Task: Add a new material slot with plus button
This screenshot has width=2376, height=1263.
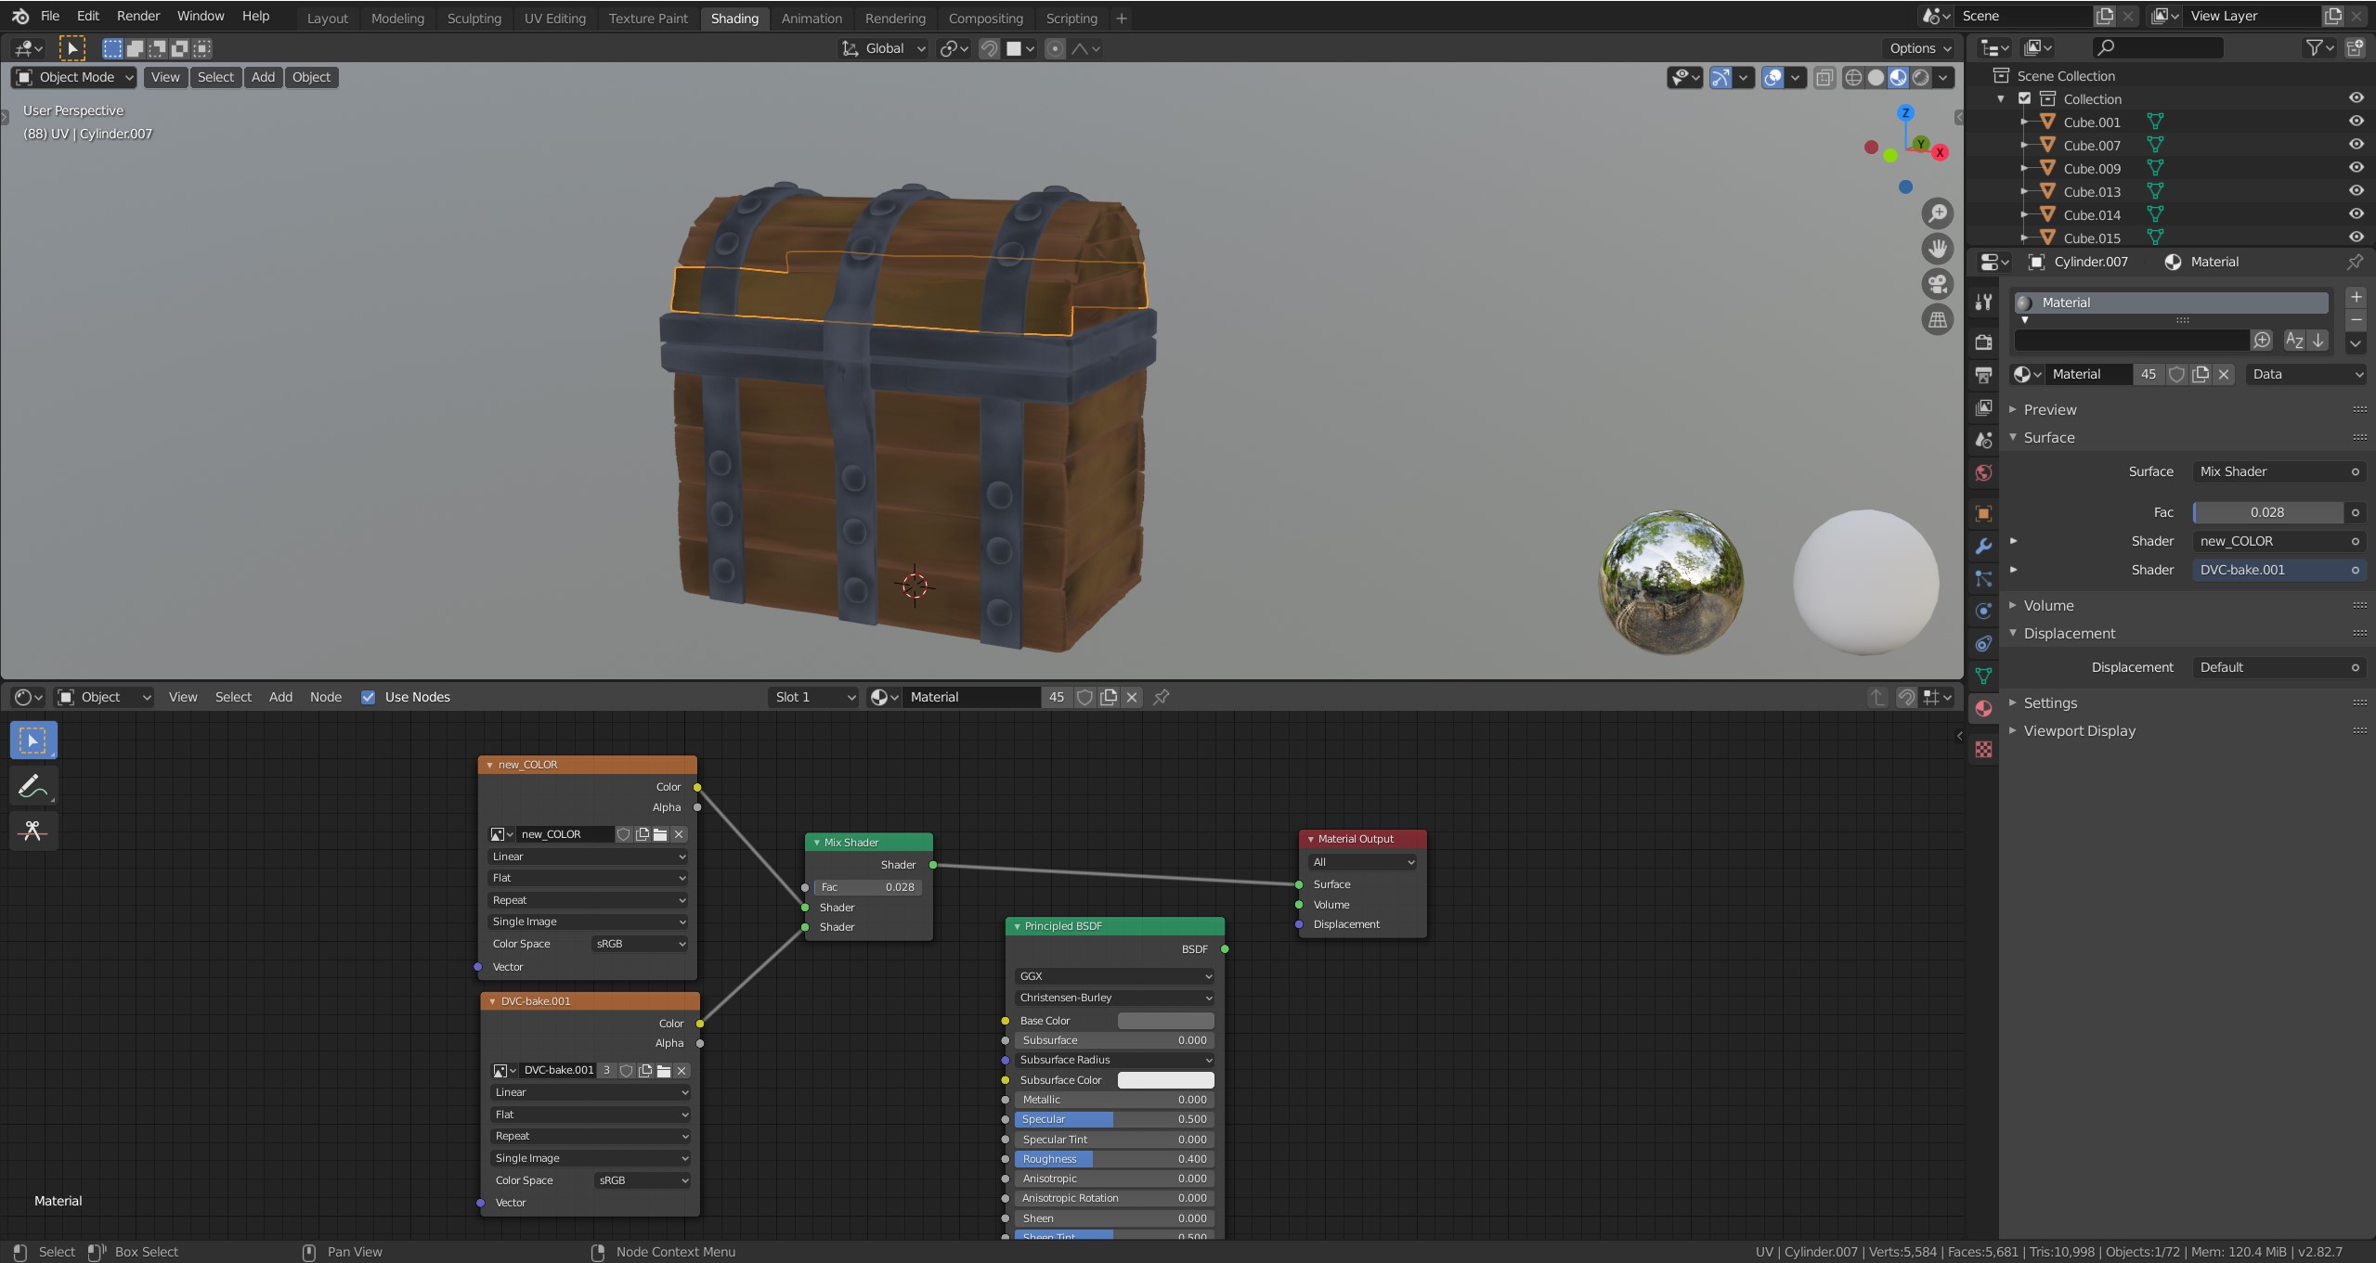Action: 2357,297
